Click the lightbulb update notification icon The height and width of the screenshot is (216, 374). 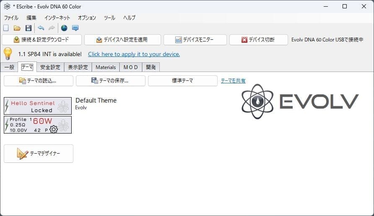(x=8, y=54)
